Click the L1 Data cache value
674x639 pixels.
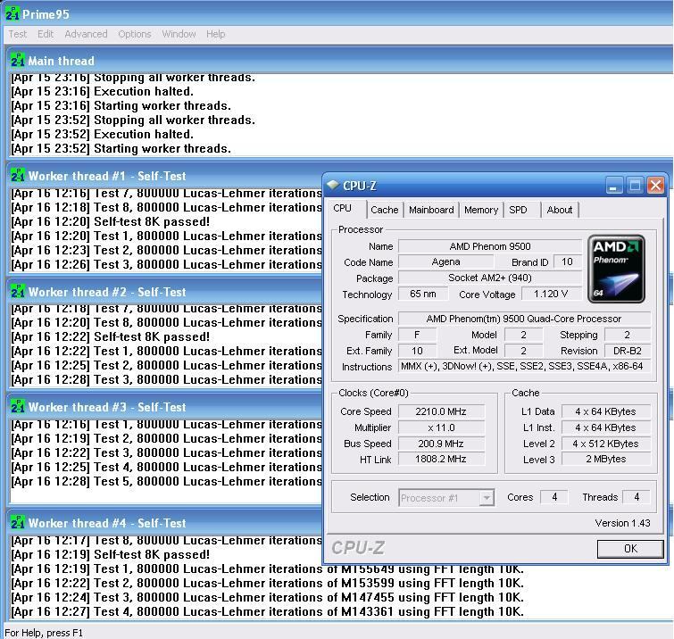tap(606, 411)
